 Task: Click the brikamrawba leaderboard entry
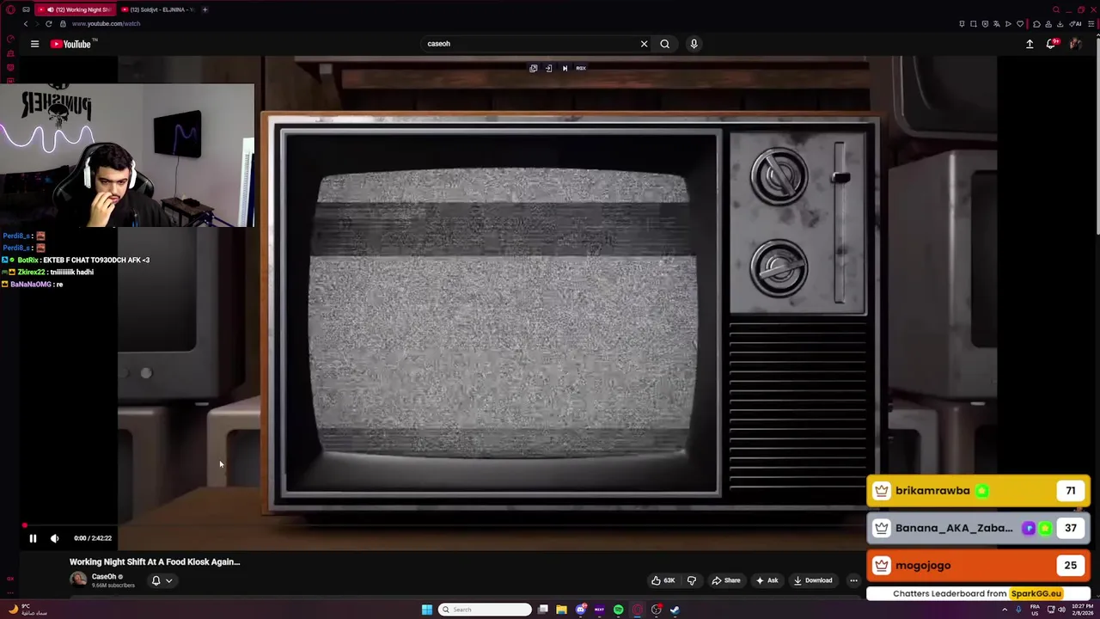[x=979, y=491]
